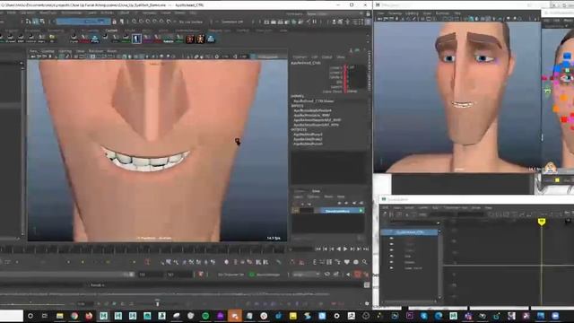Open Firefox from the taskbar

[x=89, y=316]
